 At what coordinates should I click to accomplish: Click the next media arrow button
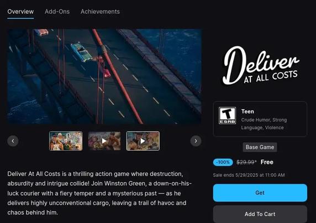(x=196, y=141)
